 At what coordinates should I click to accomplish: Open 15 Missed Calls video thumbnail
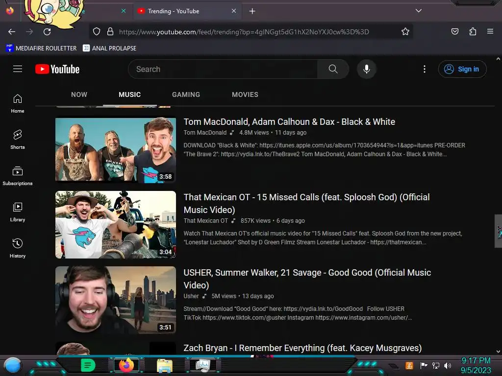click(116, 224)
